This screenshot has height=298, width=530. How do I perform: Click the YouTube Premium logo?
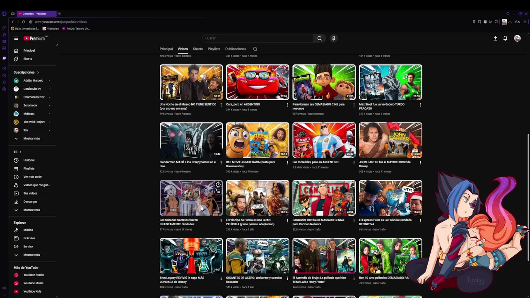pyautogui.click(x=34, y=38)
